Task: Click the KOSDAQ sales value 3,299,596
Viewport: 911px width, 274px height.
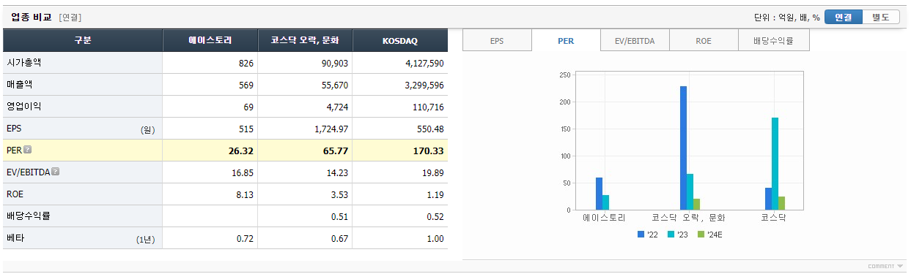Action: 424,85
